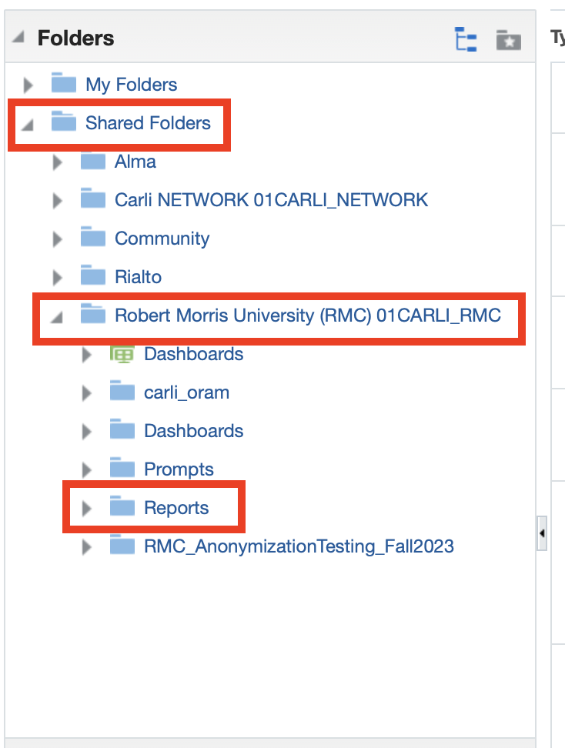Click the favorites folder icon in header
The height and width of the screenshot is (748, 565).
coord(508,39)
